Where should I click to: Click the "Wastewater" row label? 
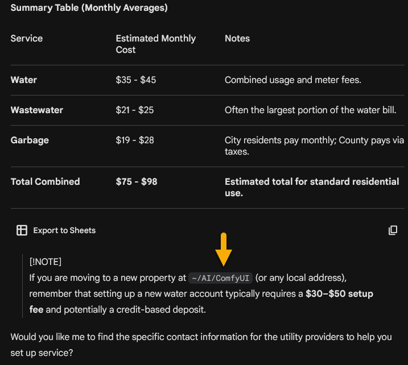[37, 110]
